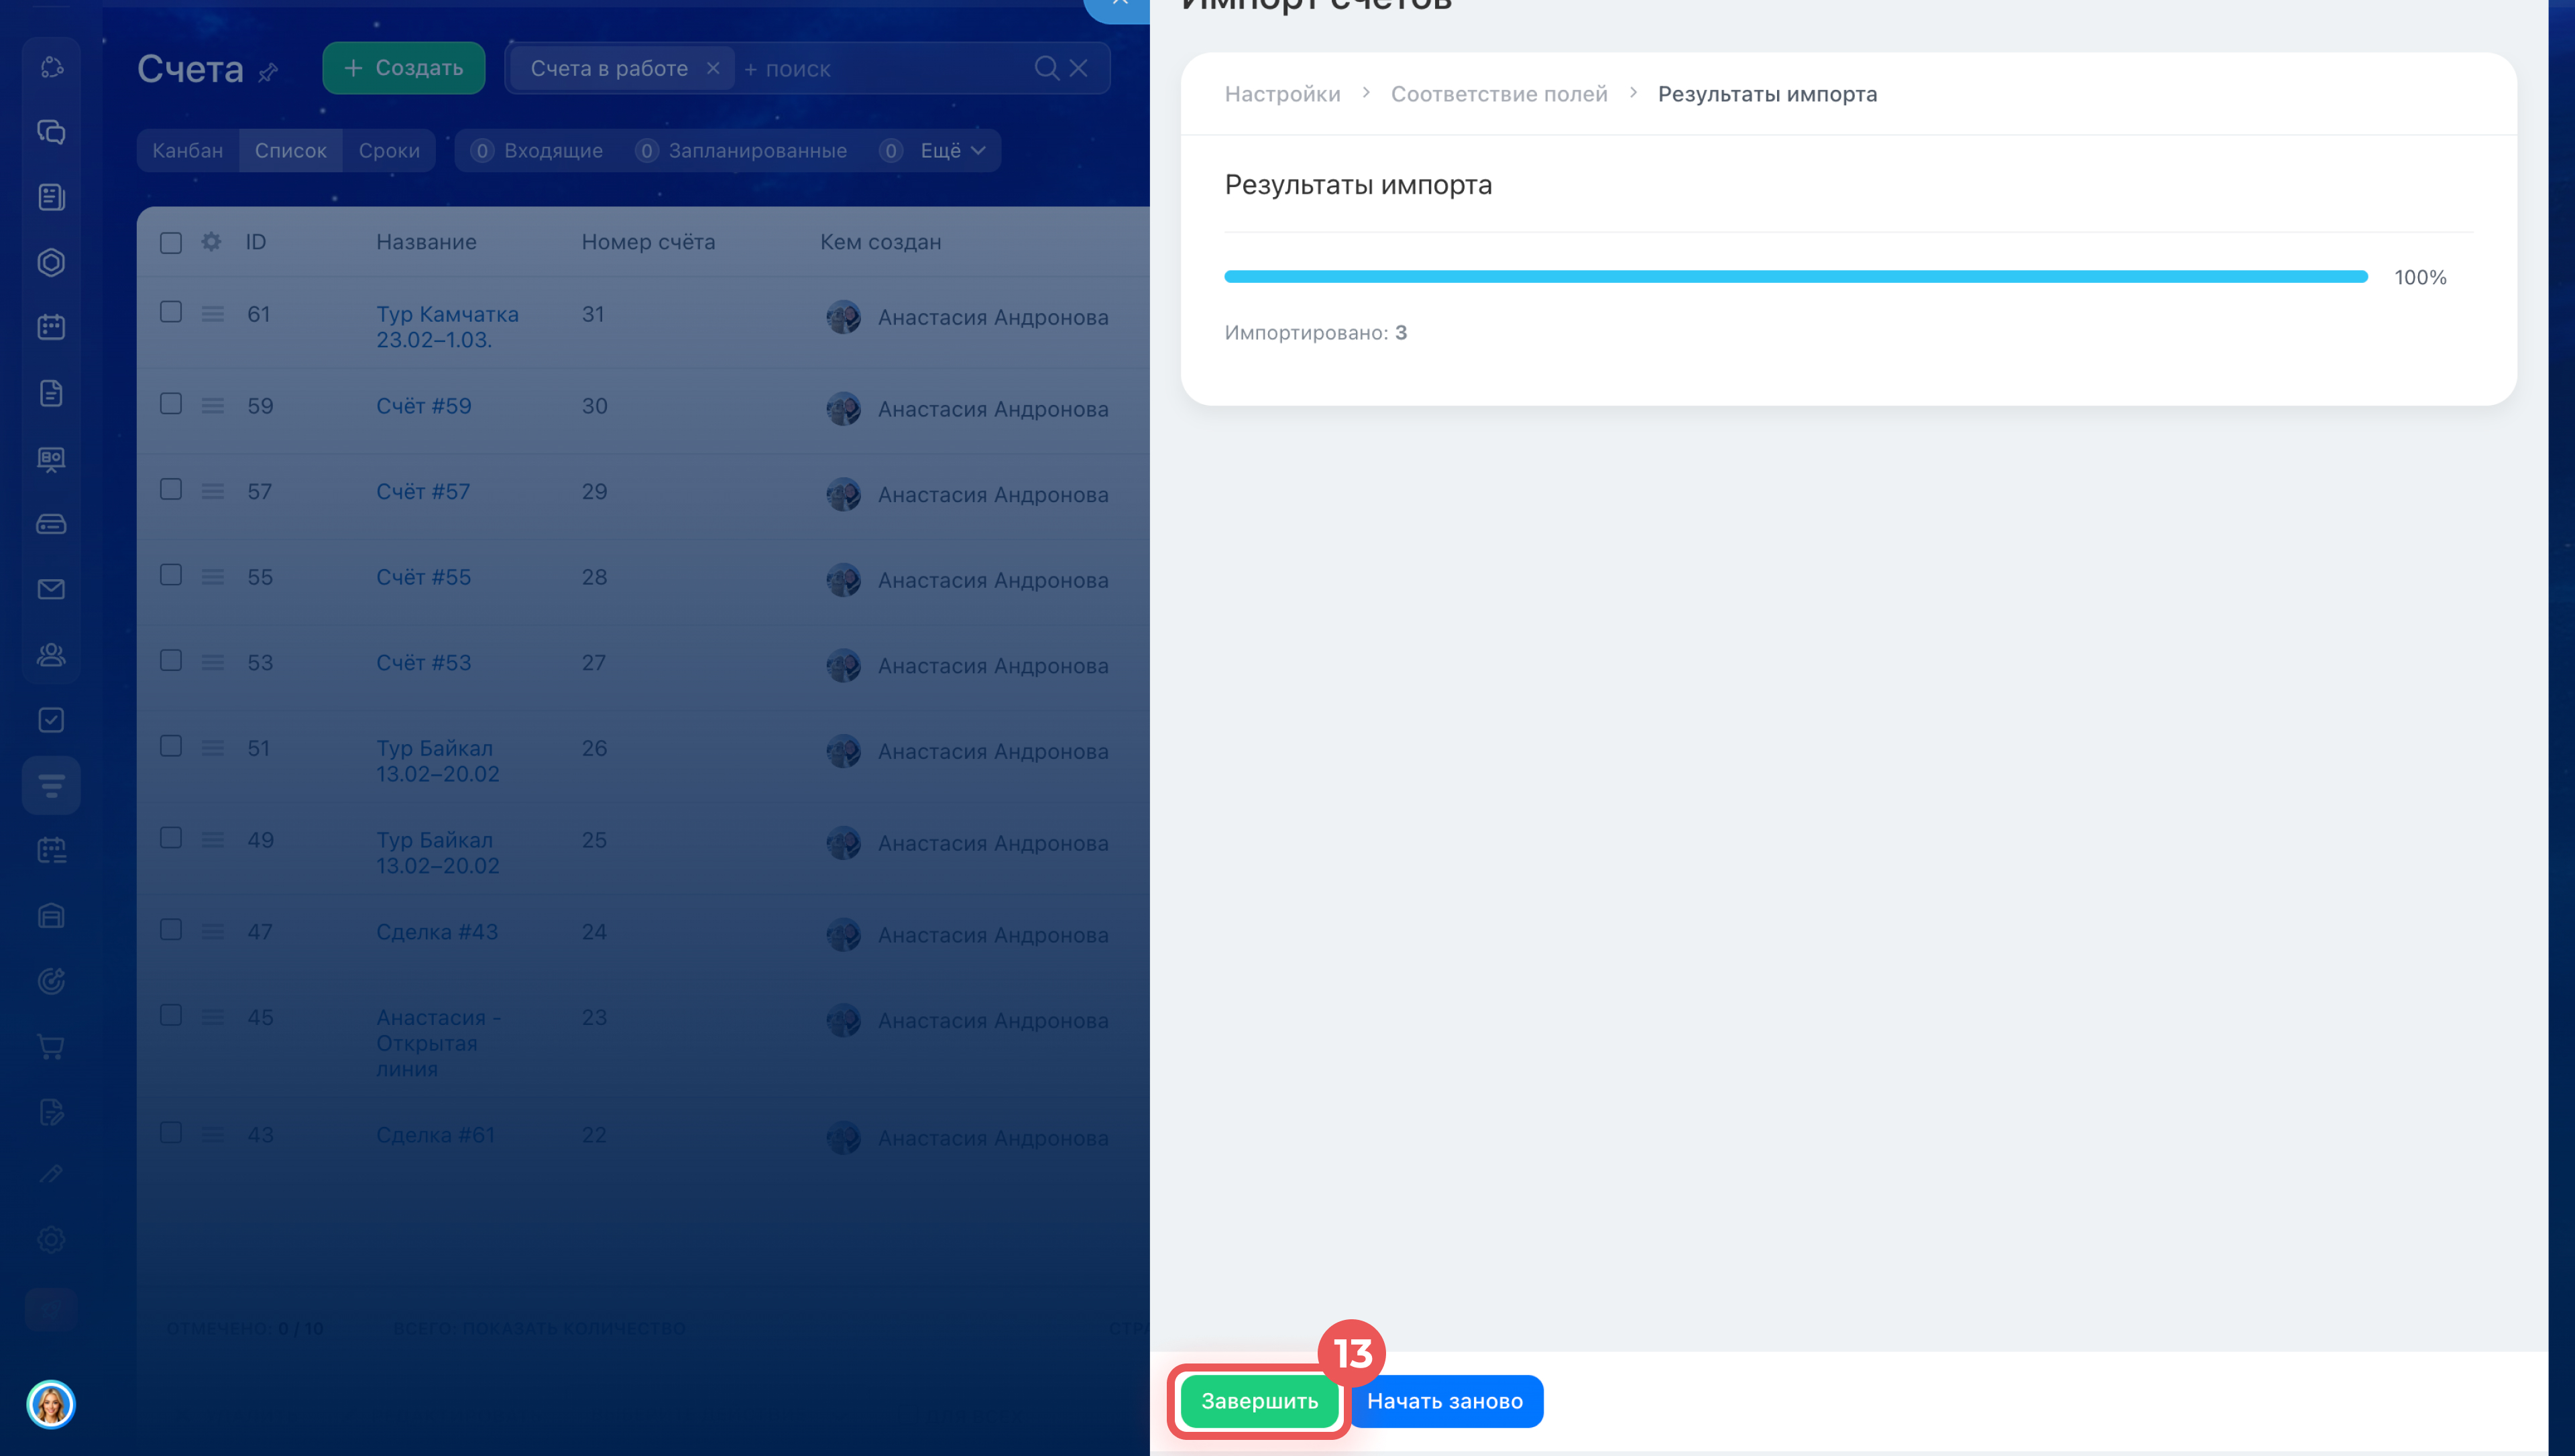Viewport: 2575px width, 1456px height.
Task: Pin the Счета page title
Action: pyautogui.click(x=268, y=72)
